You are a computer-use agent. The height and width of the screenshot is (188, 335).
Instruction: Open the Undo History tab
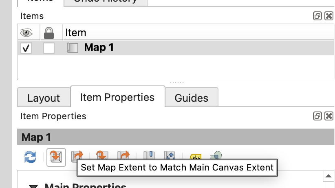(105, 2)
